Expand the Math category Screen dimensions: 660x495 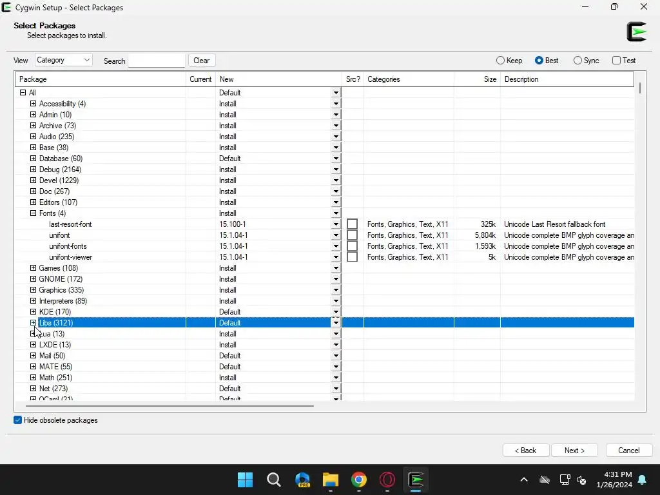tap(33, 377)
